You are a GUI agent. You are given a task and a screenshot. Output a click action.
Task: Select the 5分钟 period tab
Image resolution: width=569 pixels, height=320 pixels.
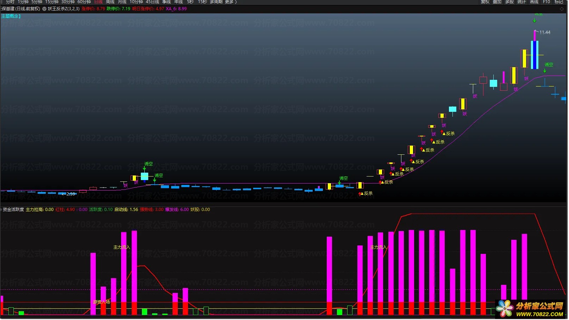[x=37, y=2]
